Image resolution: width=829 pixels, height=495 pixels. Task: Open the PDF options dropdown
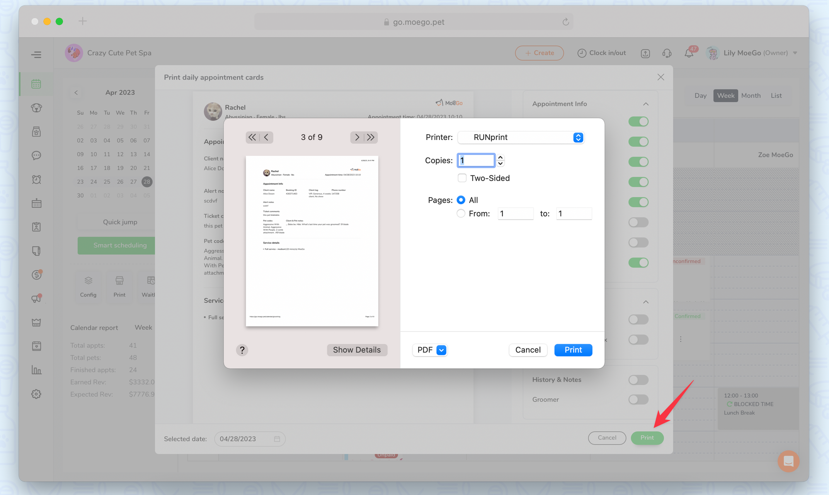coord(430,350)
